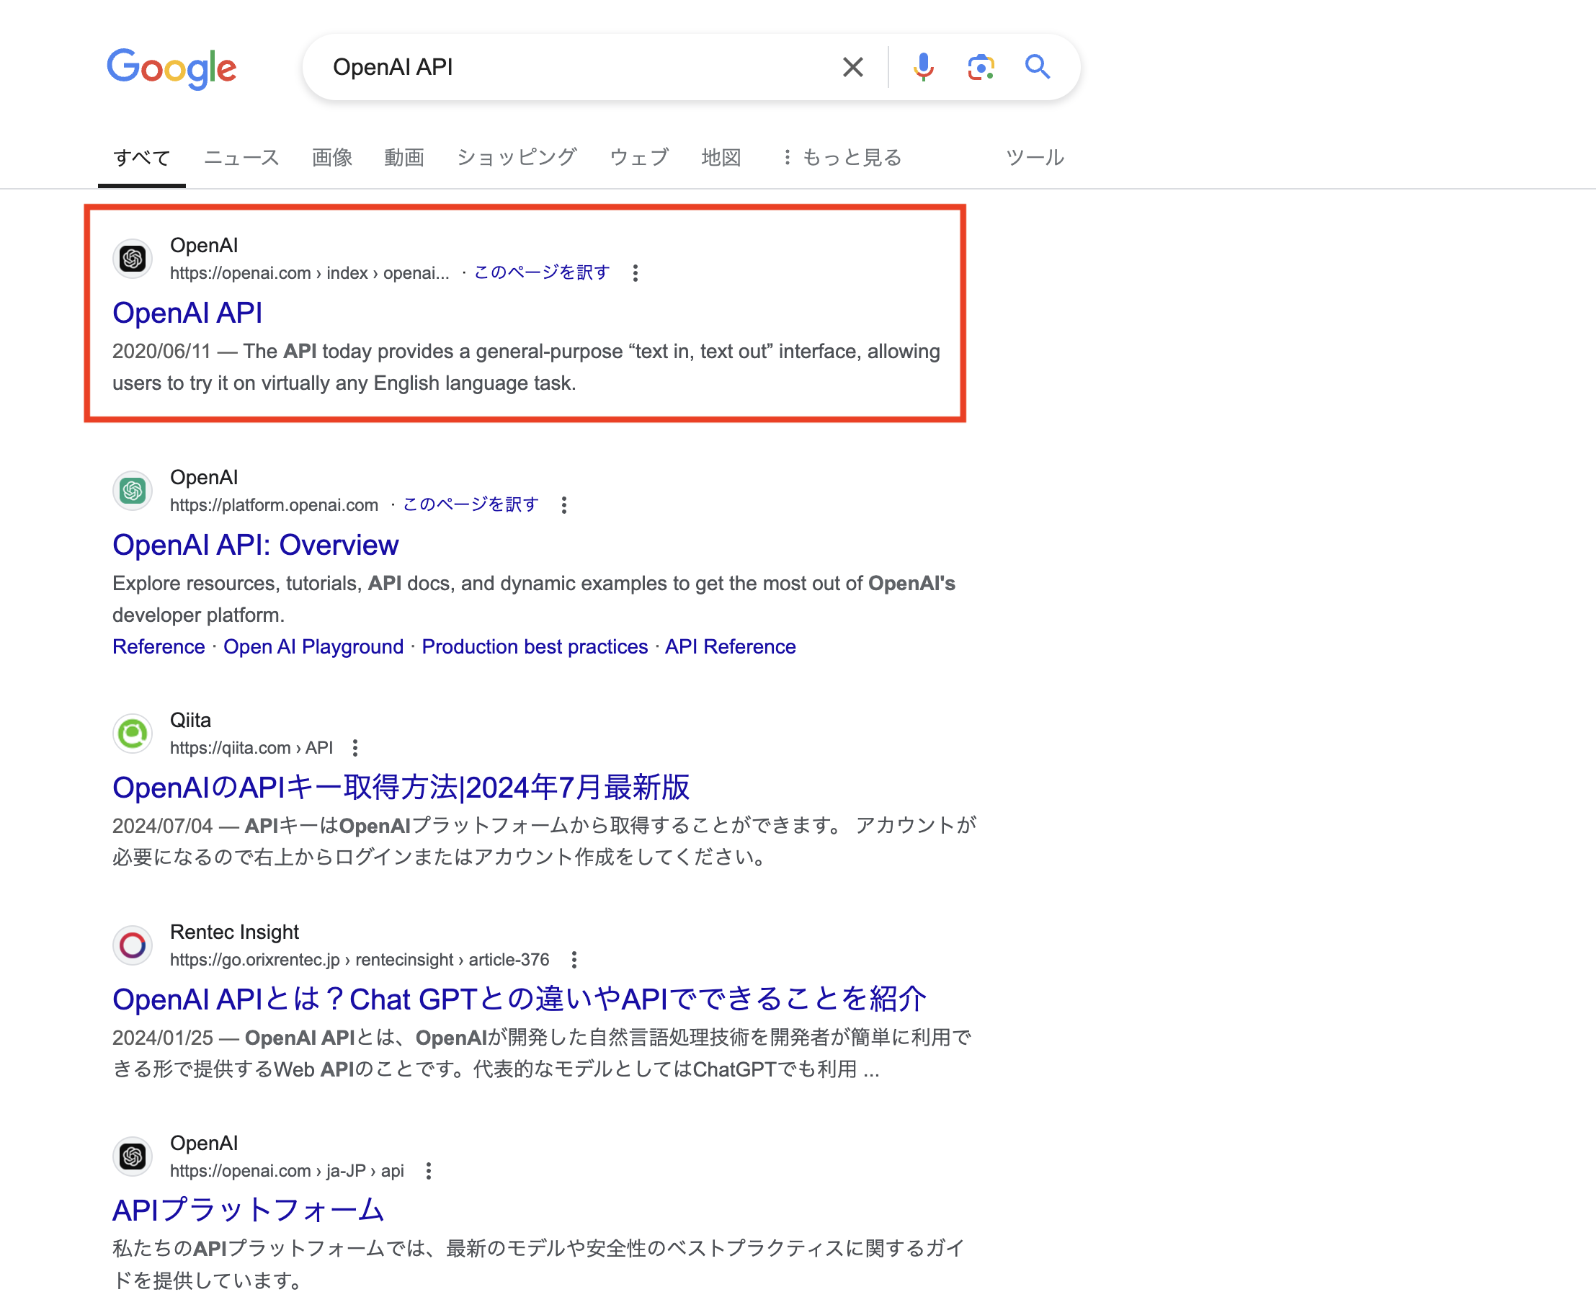Click the OpenAI favicon on the first result

tap(132, 259)
